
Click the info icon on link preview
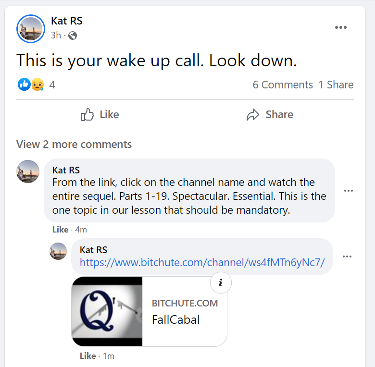[x=221, y=283]
